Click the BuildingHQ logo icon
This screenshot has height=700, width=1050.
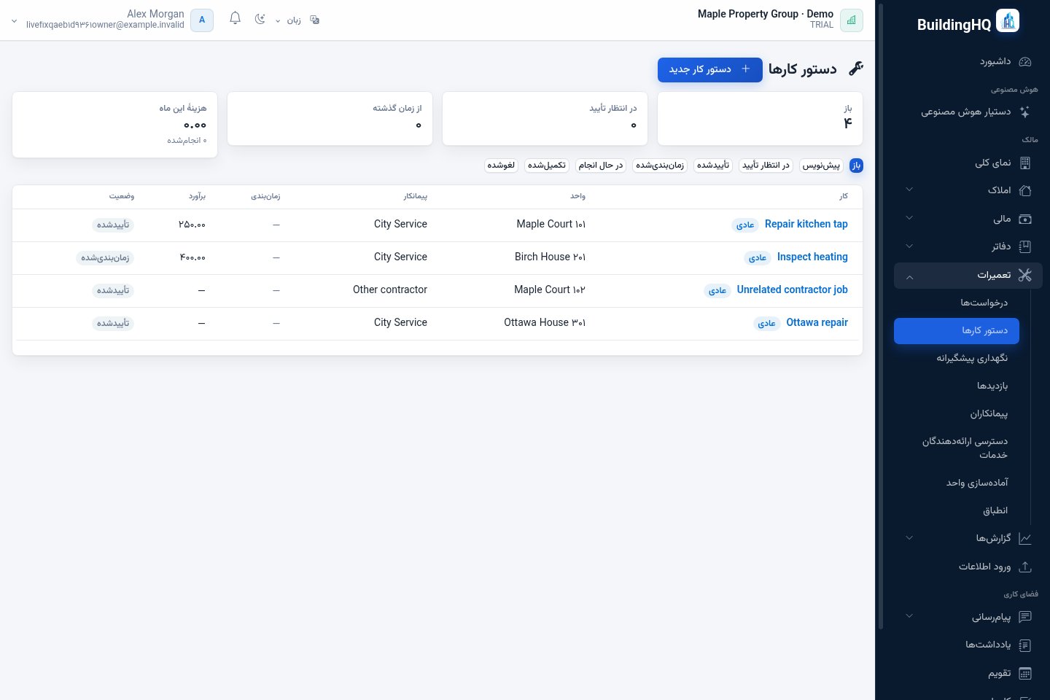tap(1008, 21)
